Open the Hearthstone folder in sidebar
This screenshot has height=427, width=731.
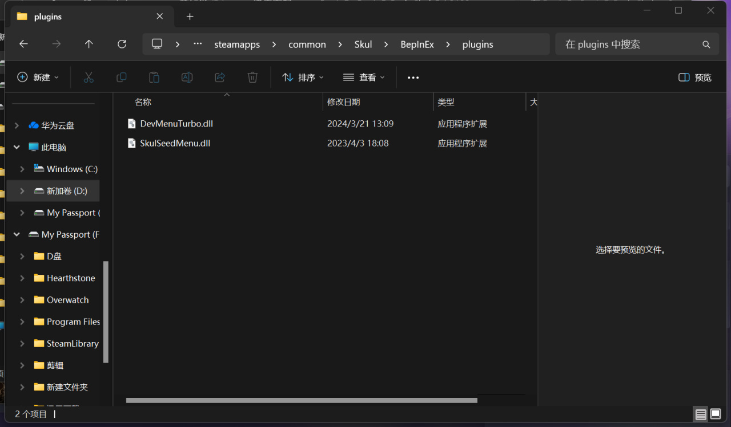71,278
